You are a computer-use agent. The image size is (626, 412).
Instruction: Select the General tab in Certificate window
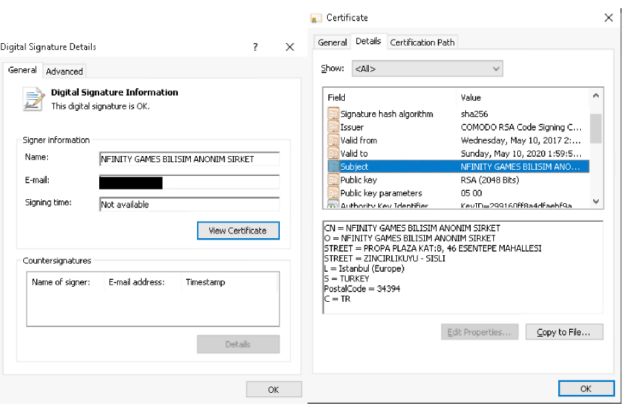pos(332,42)
